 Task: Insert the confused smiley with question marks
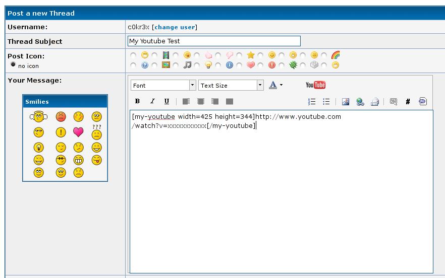(x=97, y=132)
